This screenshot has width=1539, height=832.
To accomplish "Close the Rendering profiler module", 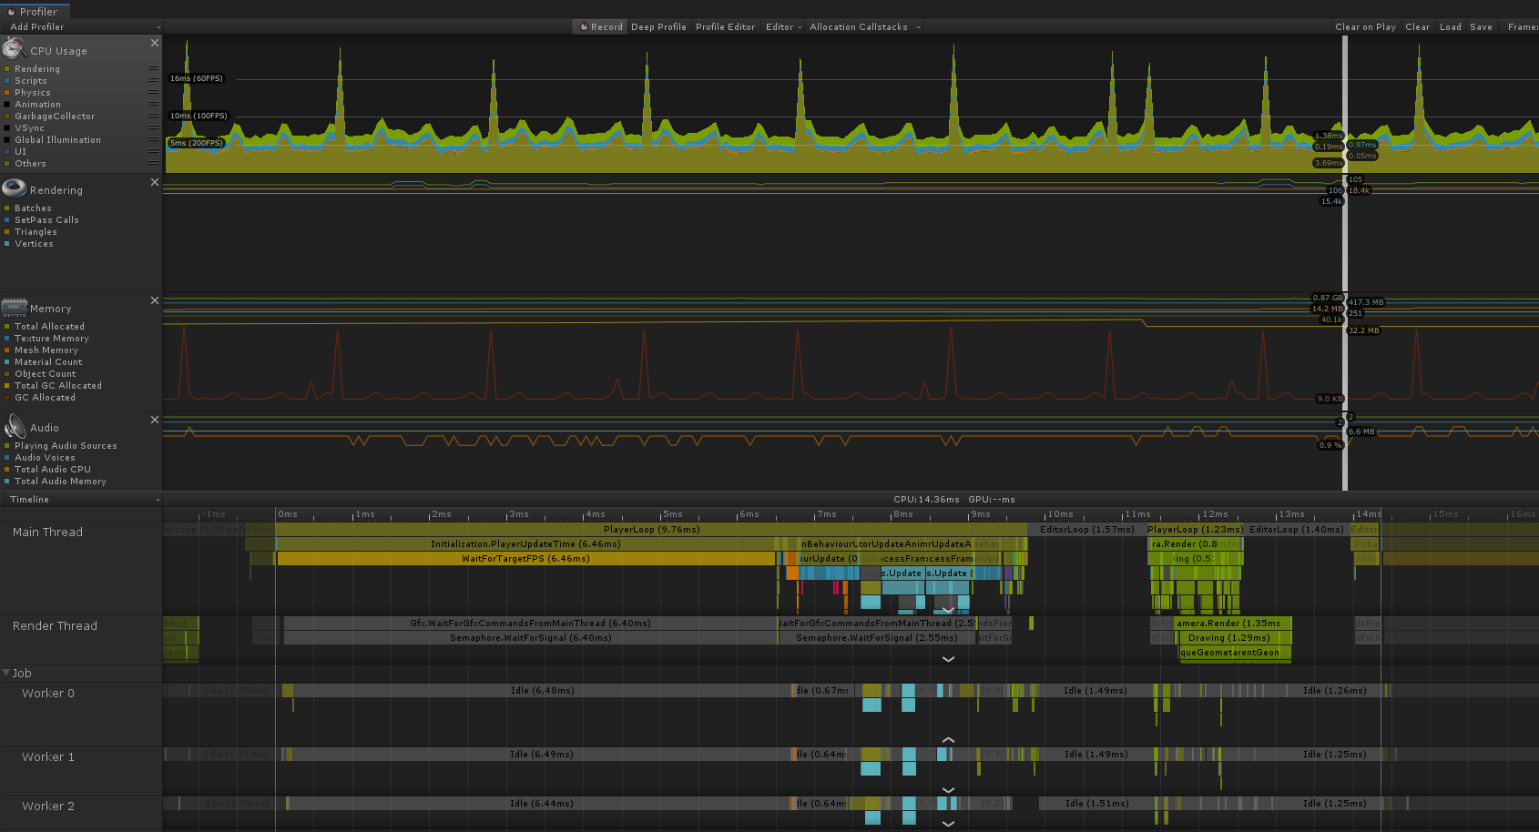I will click(155, 182).
